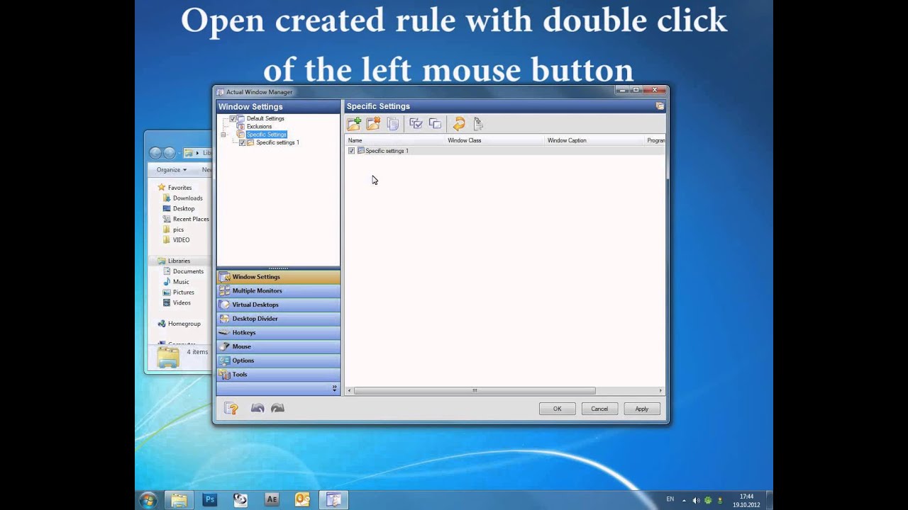Sort by the Window Caption column header
Image resolution: width=908 pixels, height=510 pixels.
[x=594, y=140]
